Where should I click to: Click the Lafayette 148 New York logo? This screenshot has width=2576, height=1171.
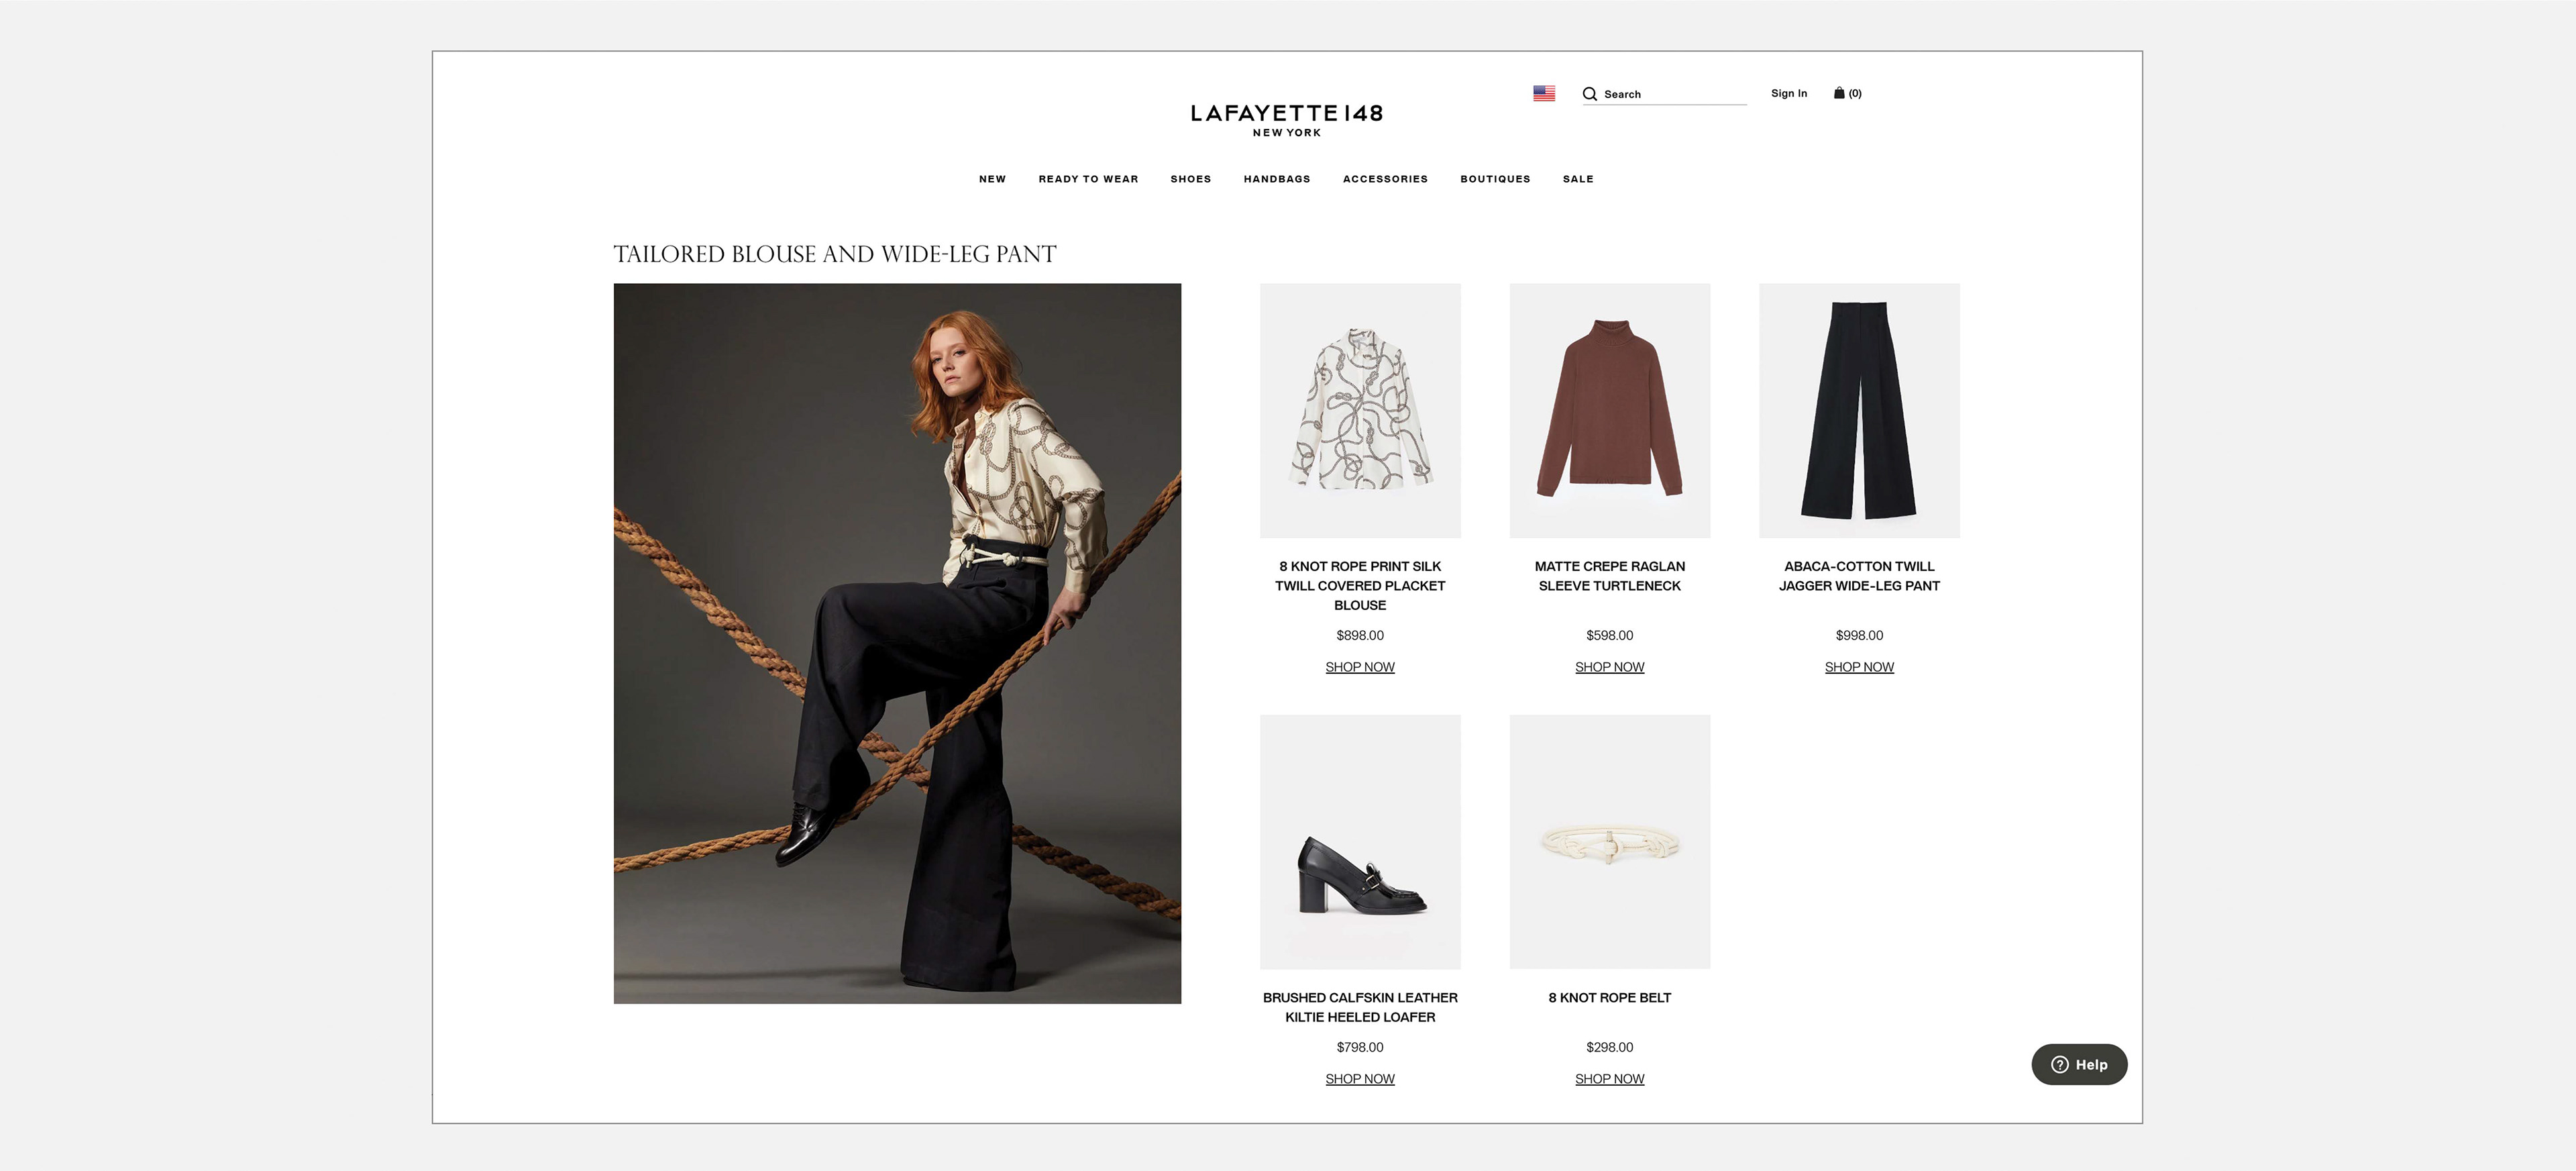[x=1287, y=119]
